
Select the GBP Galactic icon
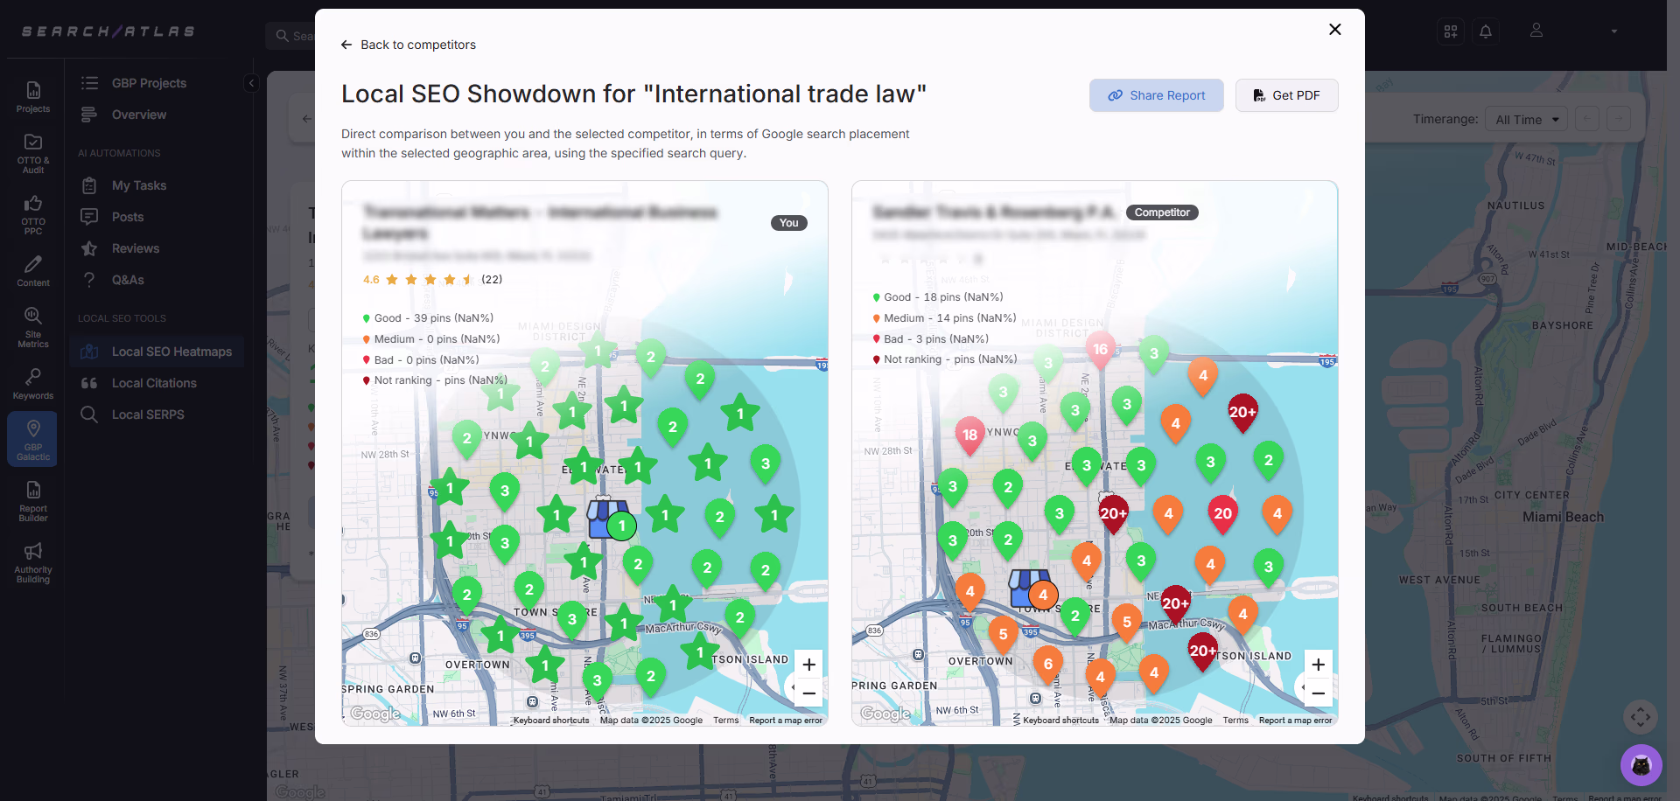32,438
